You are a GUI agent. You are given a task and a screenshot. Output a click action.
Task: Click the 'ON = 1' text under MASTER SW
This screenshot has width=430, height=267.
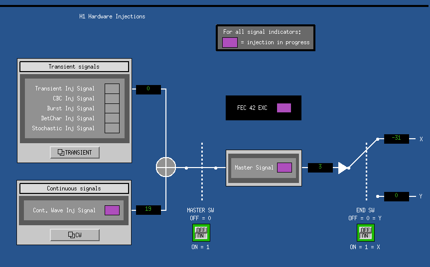tap(200, 247)
